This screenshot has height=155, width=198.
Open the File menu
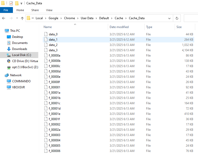pyautogui.click(x=6, y=10)
